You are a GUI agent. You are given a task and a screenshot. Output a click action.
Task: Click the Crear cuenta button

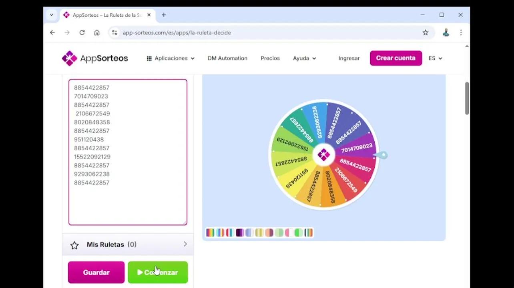coord(396,58)
